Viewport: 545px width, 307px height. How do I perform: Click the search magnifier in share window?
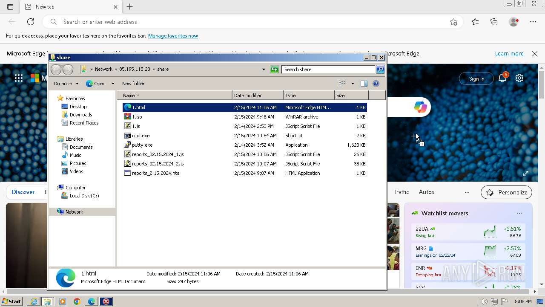coord(380,69)
